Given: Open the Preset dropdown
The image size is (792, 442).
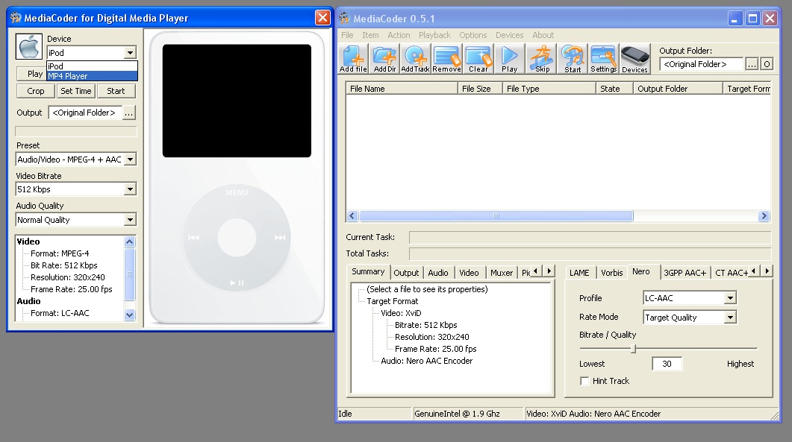Looking at the screenshot, I should pyautogui.click(x=130, y=160).
